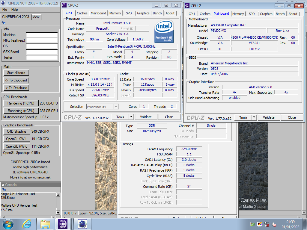Open Graphics tab in right CPU-Z window
This screenshot has width=307, height=230.
pyautogui.click(x=266, y=14)
